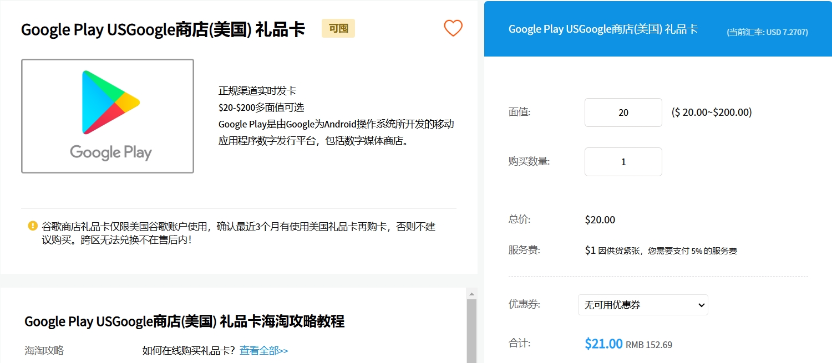Click the 购买数量: label

coord(529,162)
